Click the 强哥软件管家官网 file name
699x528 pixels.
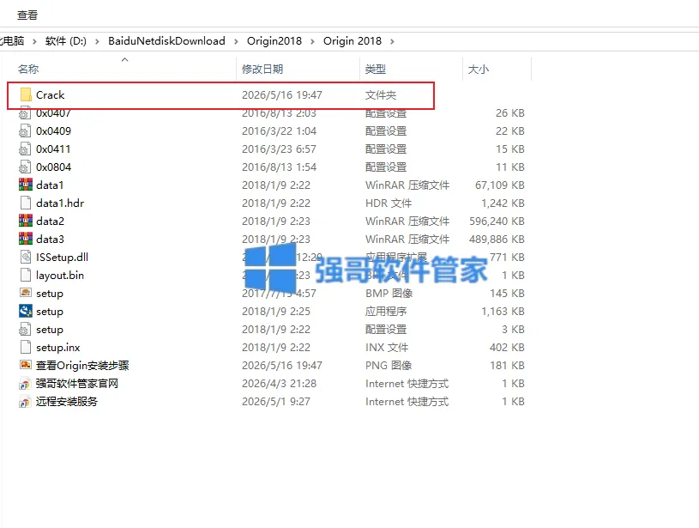(x=77, y=384)
